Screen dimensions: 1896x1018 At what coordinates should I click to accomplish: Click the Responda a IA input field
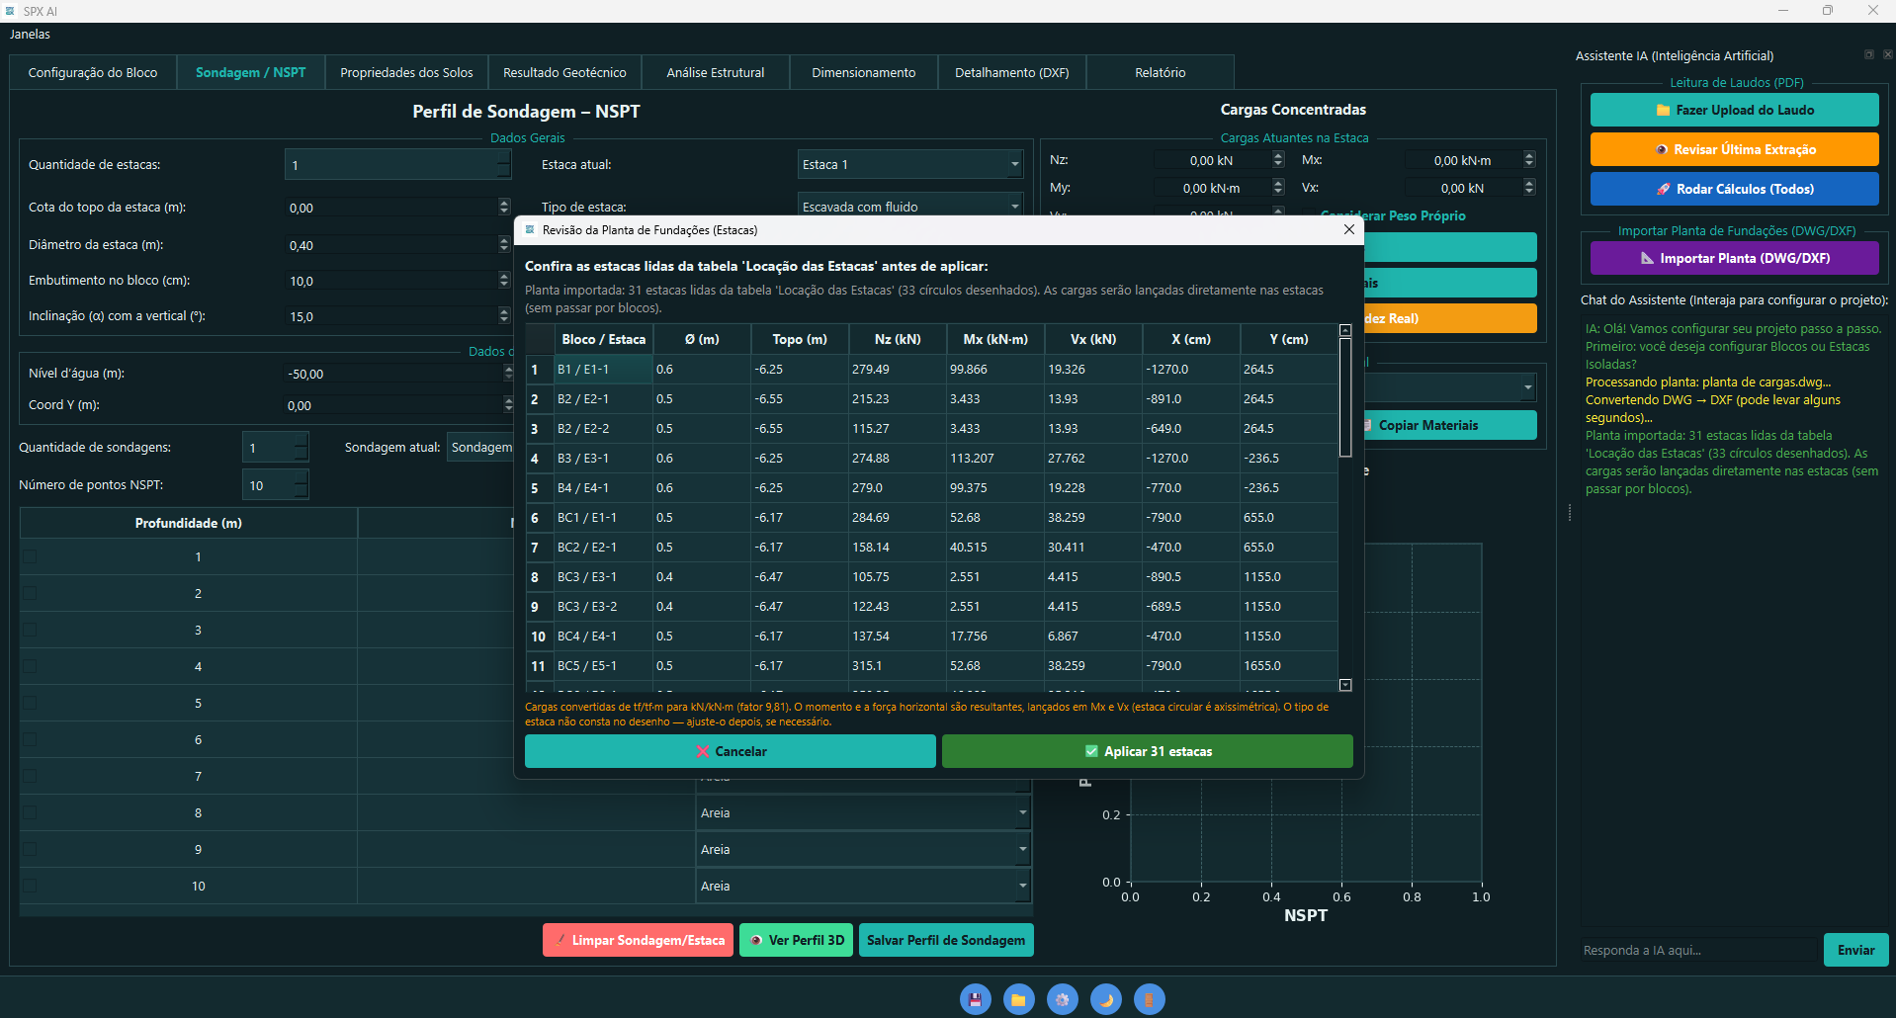coord(1699,950)
